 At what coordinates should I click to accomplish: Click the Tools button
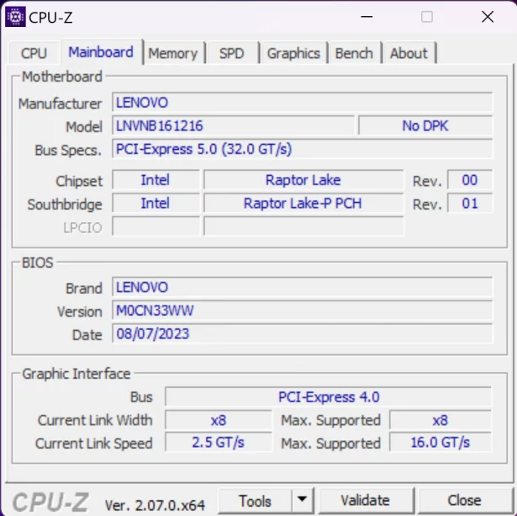255,501
